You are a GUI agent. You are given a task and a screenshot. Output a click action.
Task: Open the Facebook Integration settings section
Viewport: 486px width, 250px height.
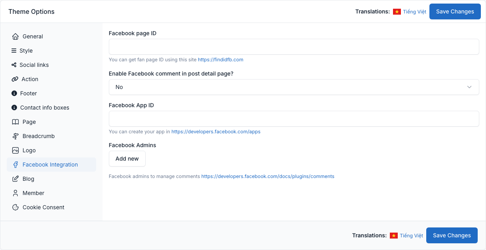pos(51,165)
